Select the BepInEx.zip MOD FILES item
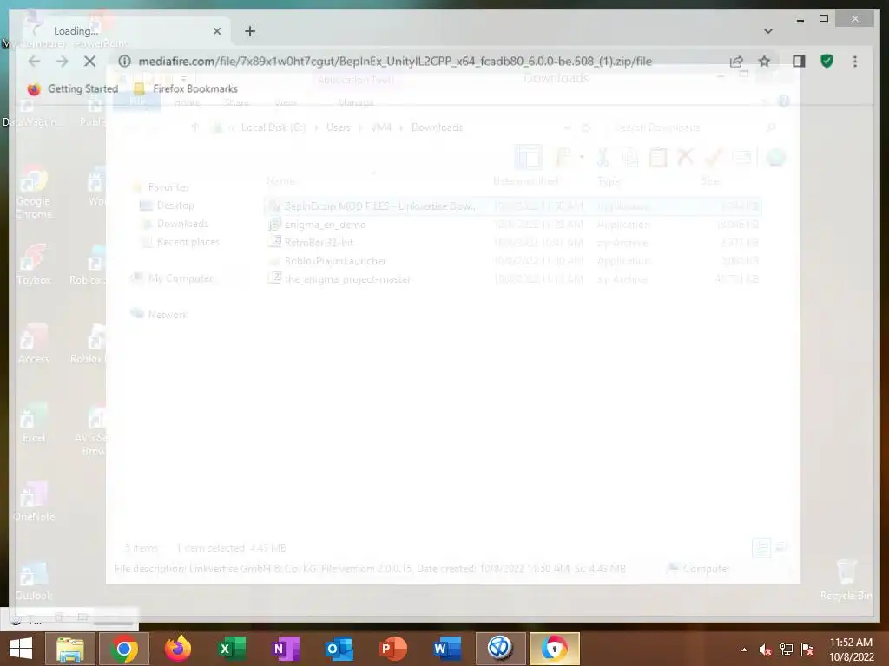The image size is (889, 666). click(x=512, y=206)
